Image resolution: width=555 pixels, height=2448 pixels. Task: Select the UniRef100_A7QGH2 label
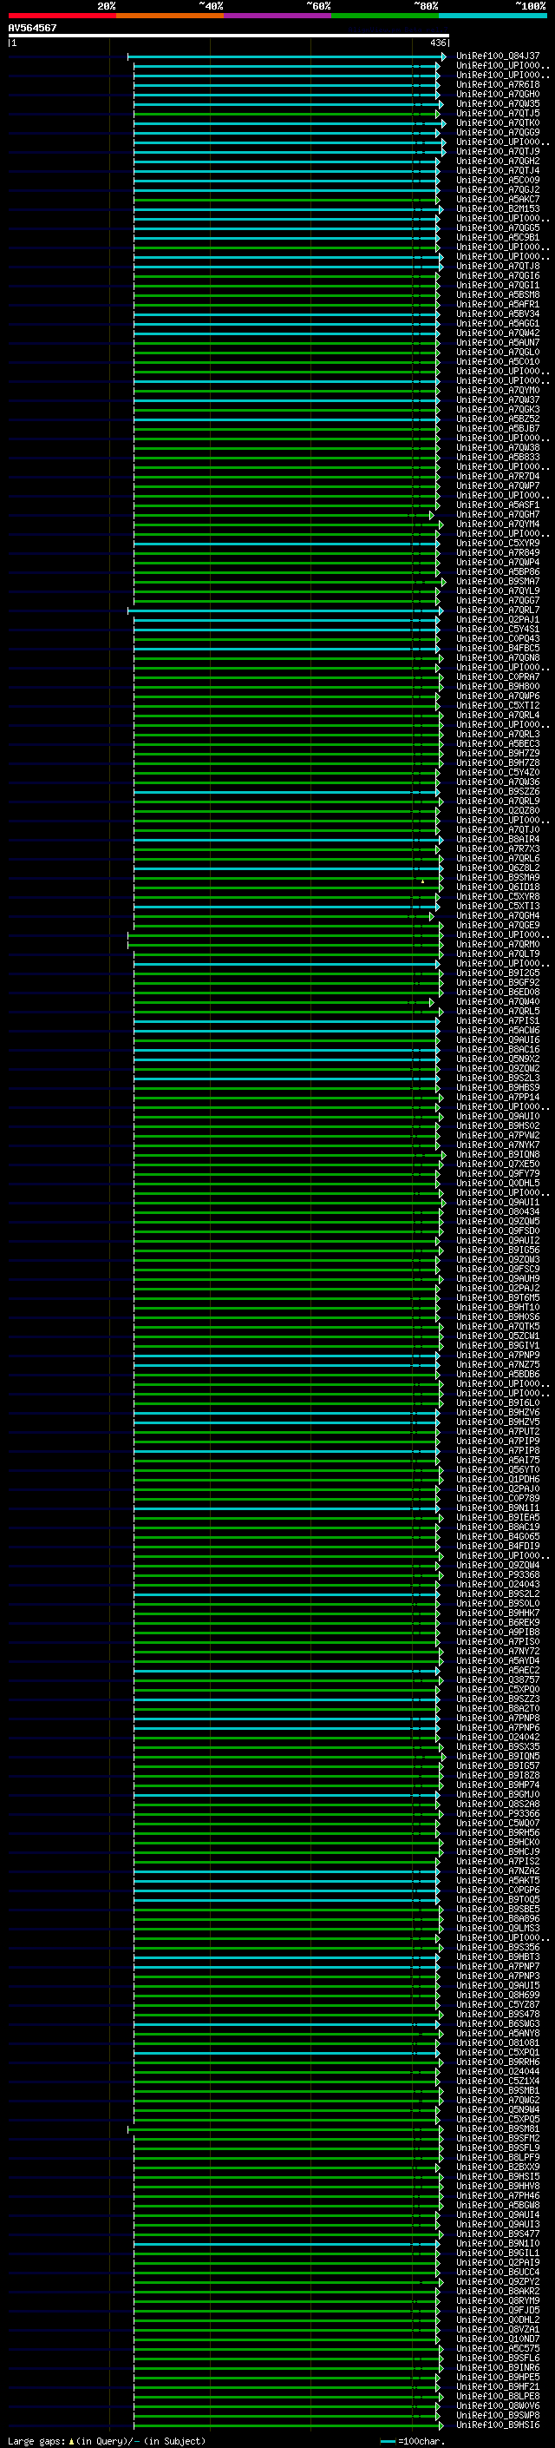tap(498, 162)
